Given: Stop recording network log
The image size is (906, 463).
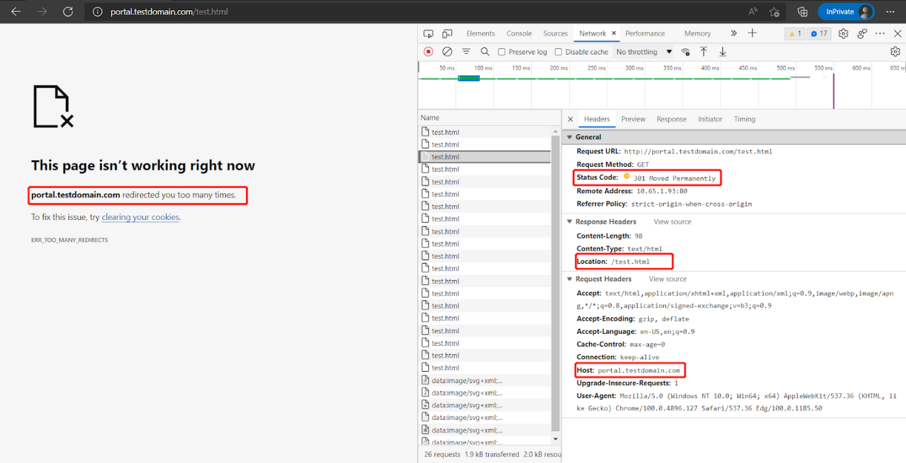Looking at the screenshot, I should click(x=428, y=51).
